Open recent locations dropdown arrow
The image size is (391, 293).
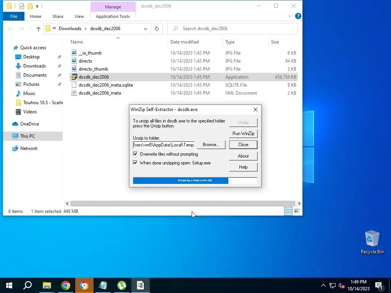point(31,29)
